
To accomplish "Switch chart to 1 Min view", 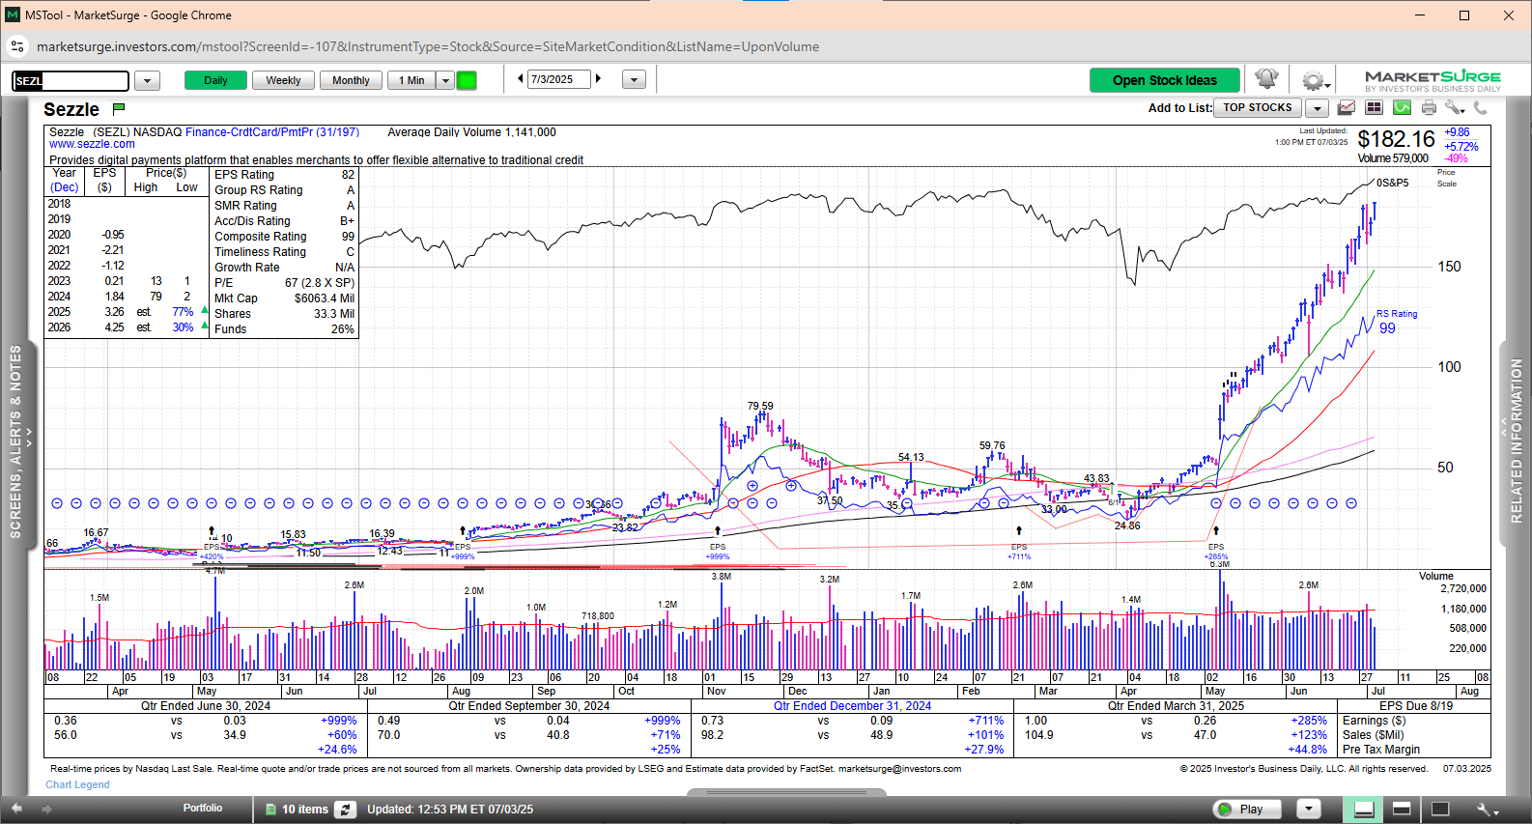I will [x=411, y=80].
